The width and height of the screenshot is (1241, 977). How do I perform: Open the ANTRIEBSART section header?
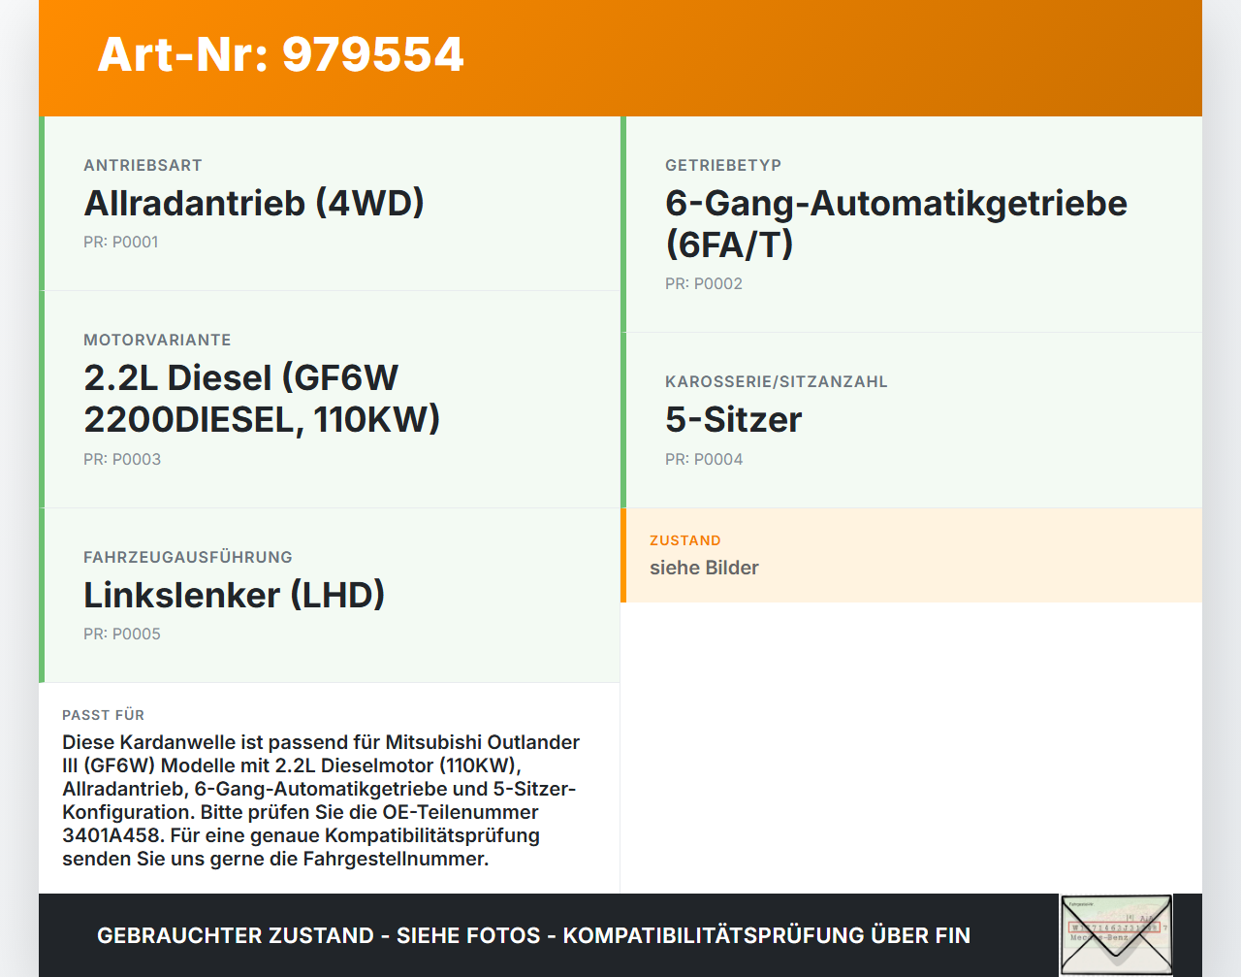[x=143, y=165]
